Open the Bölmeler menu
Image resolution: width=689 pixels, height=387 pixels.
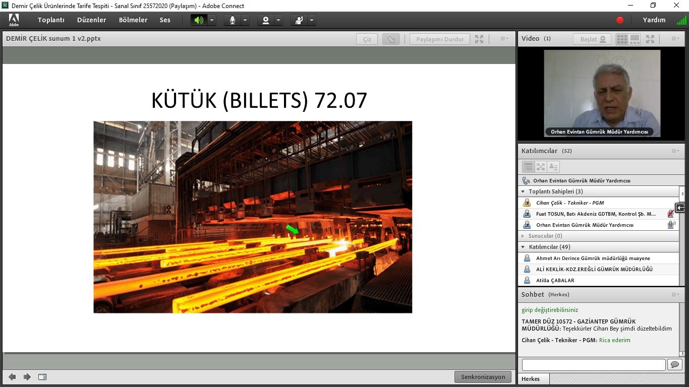(x=133, y=20)
